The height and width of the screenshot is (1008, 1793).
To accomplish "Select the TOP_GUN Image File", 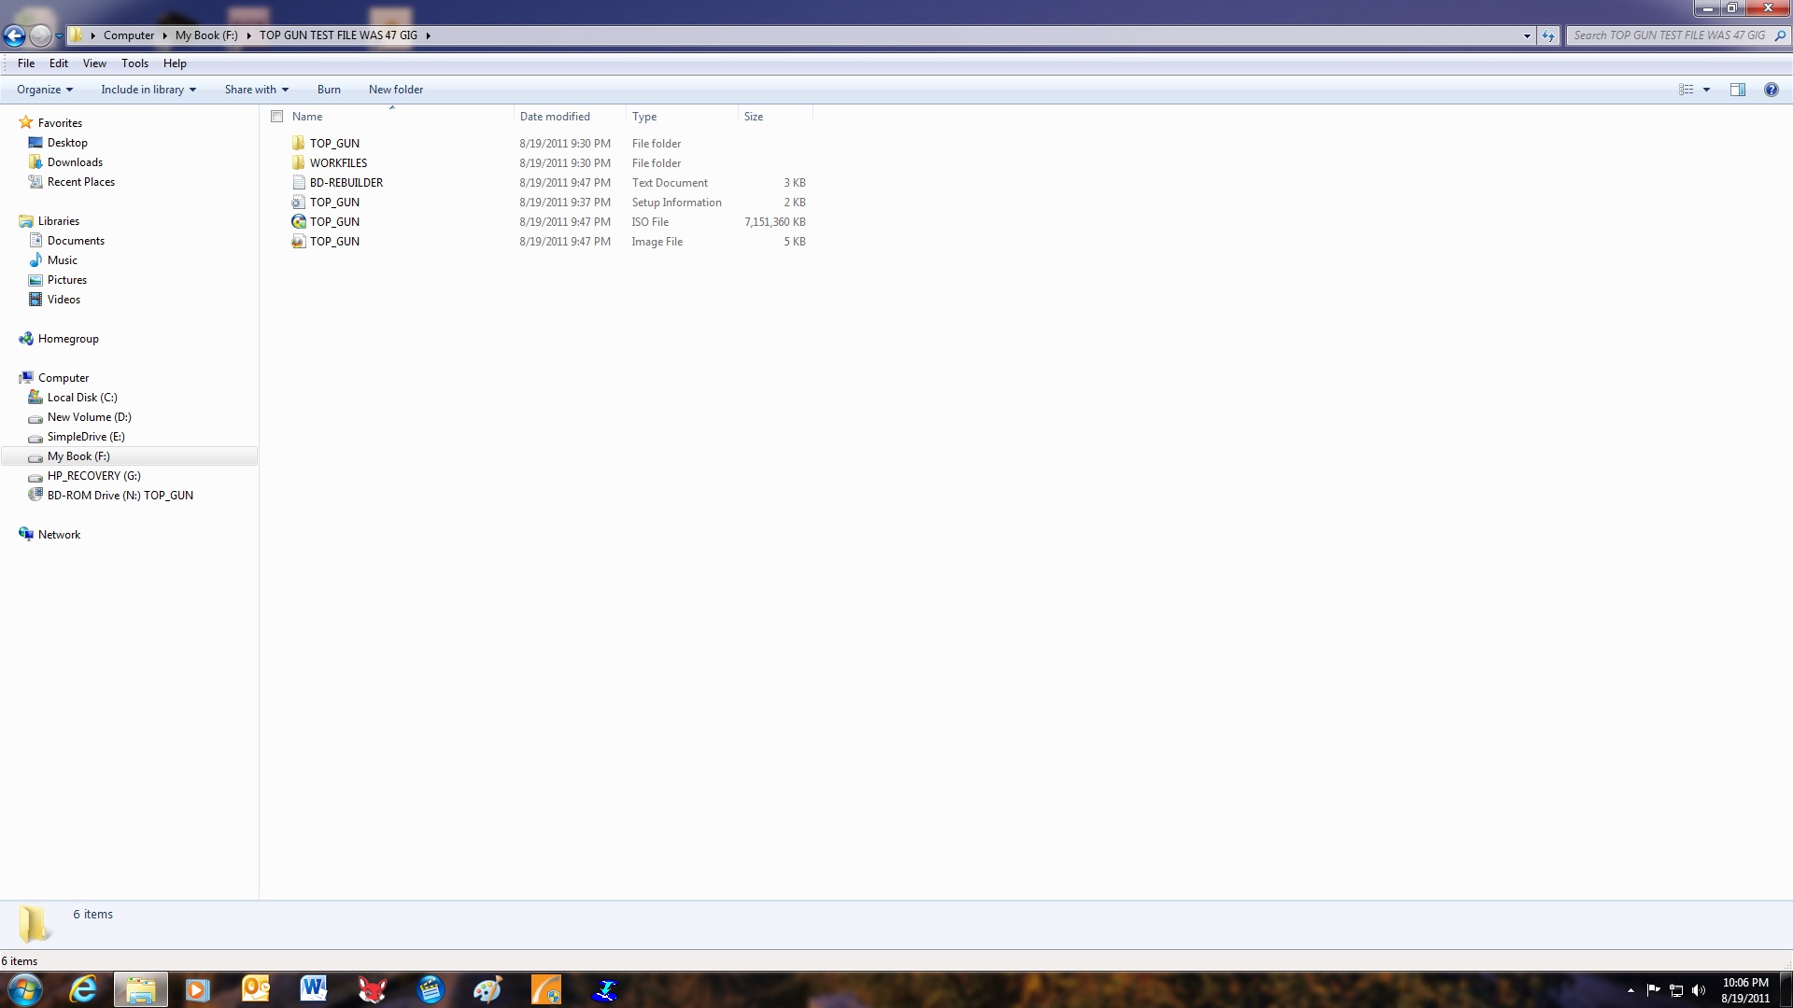I will pyautogui.click(x=334, y=242).
